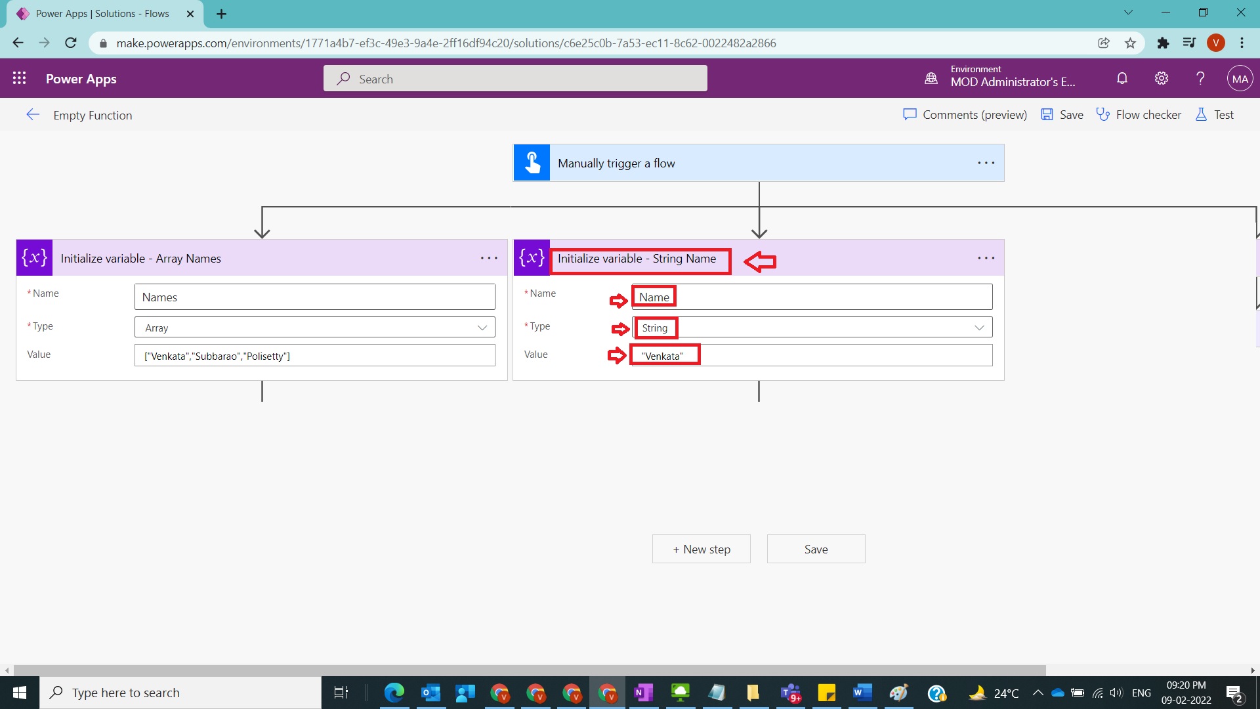Click the {x} icon on Array Names action
1260x709 pixels.
tap(33, 258)
